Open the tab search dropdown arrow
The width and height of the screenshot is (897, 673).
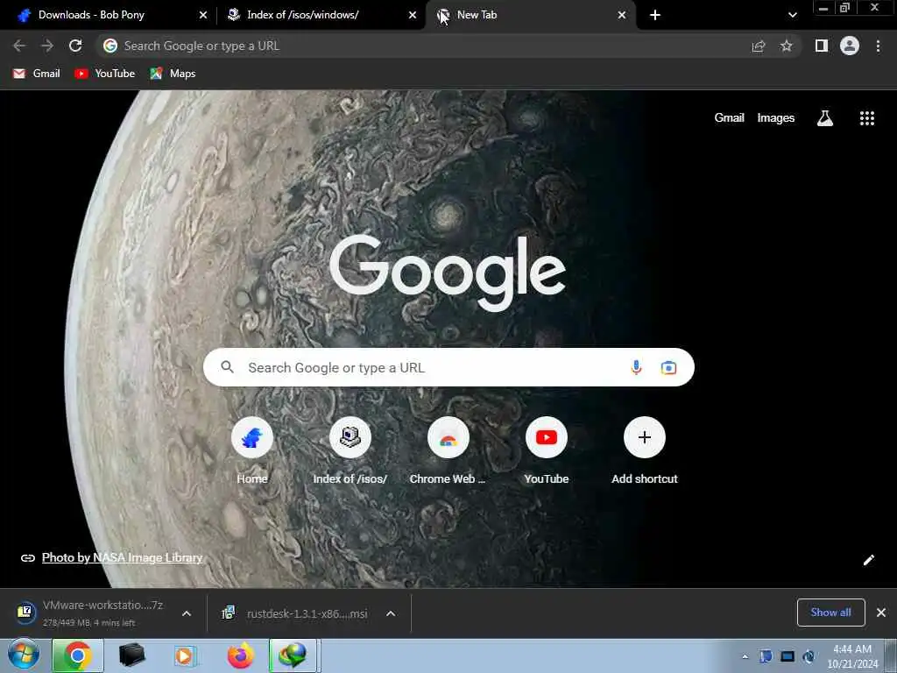tap(792, 15)
